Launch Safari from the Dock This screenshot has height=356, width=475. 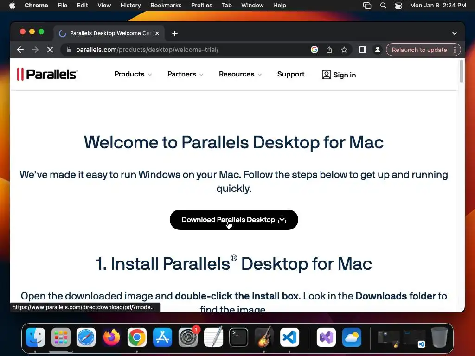point(86,337)
